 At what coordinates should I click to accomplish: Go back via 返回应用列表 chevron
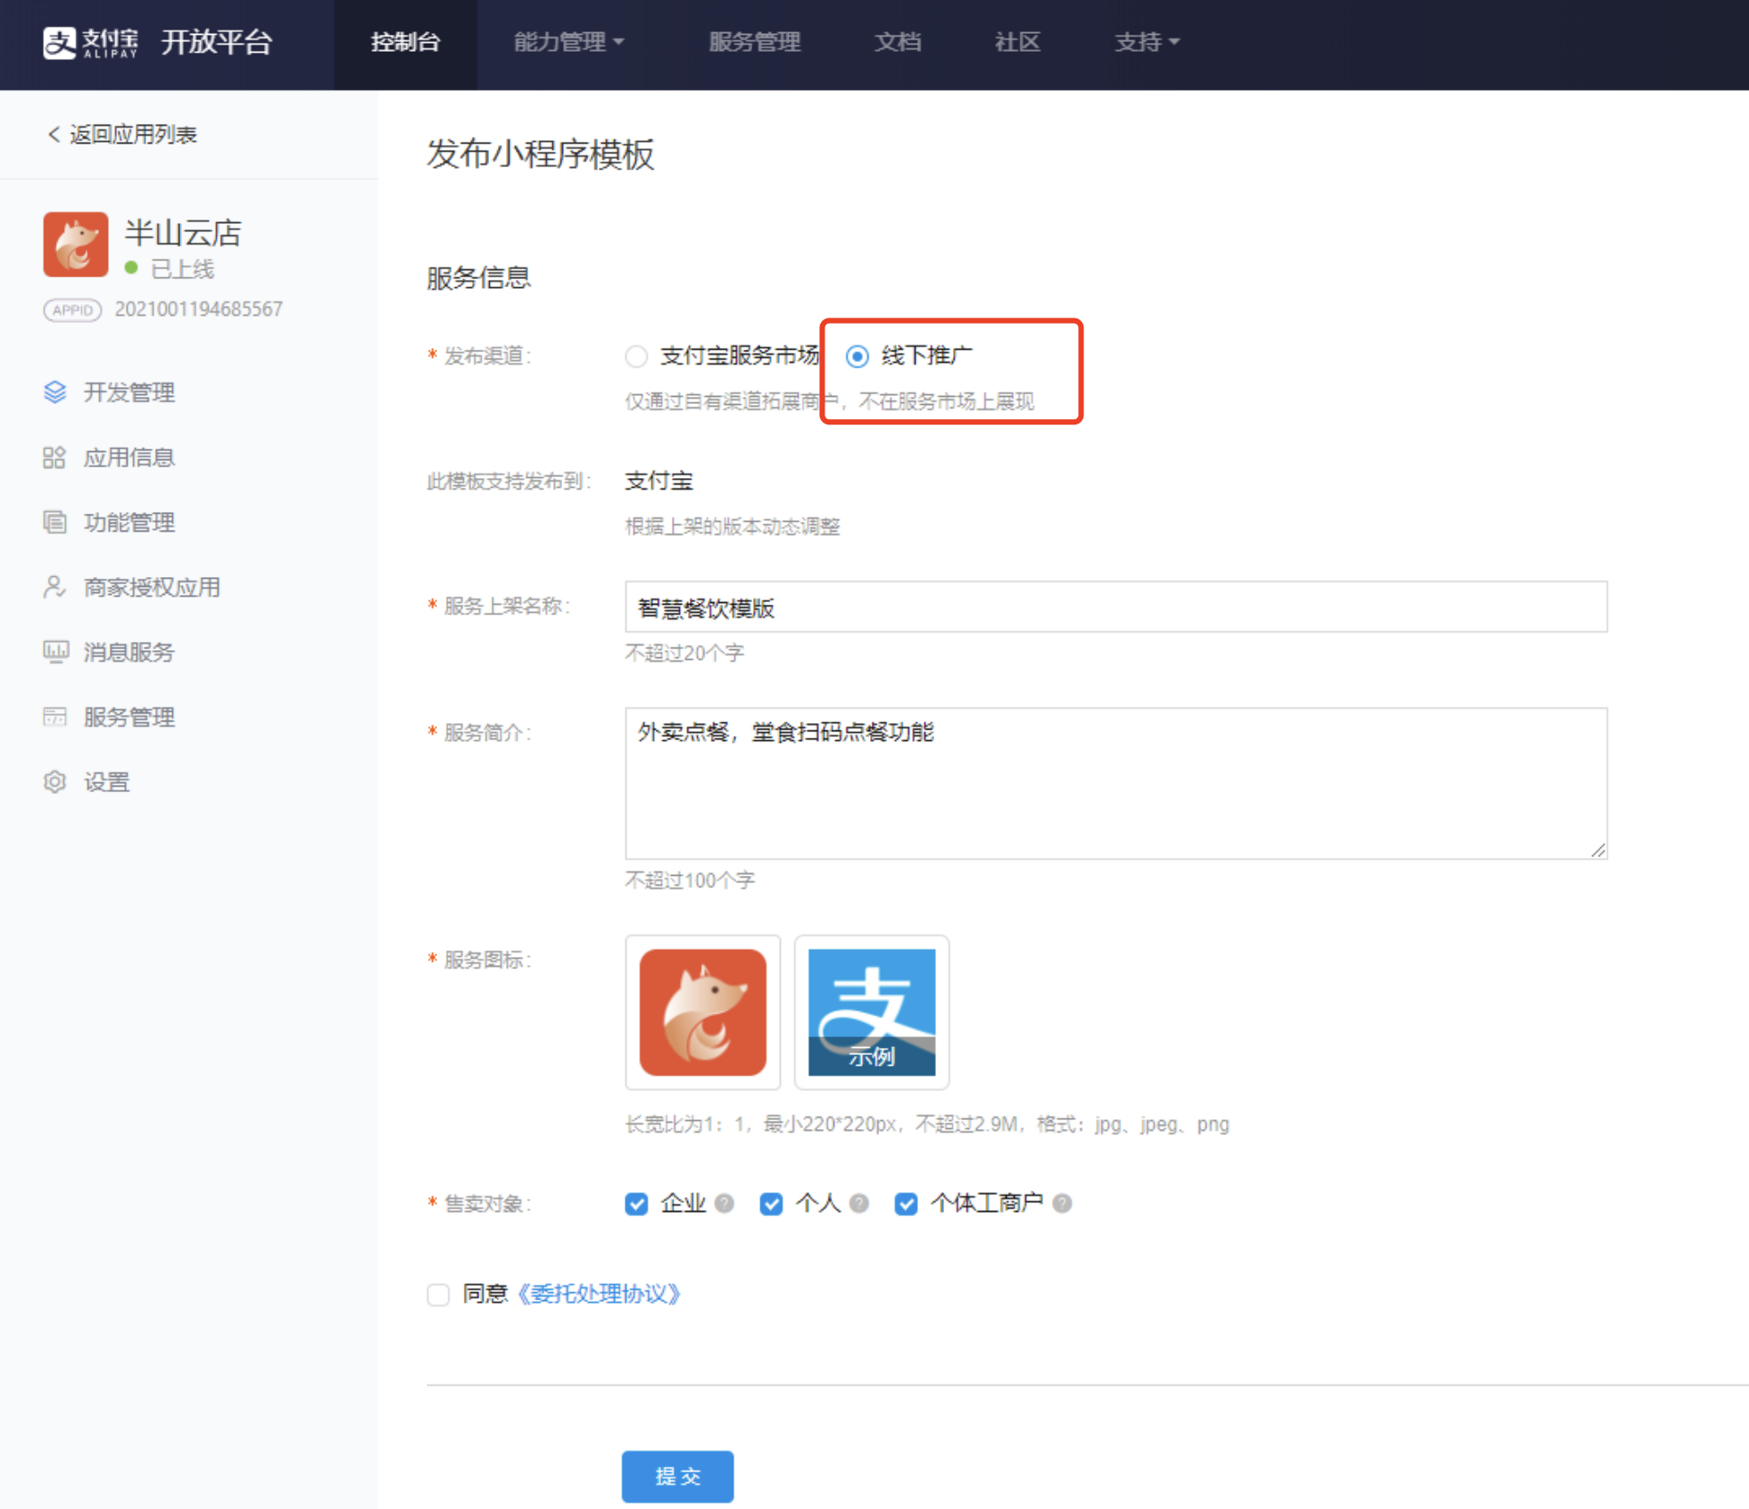pos(54,135)
